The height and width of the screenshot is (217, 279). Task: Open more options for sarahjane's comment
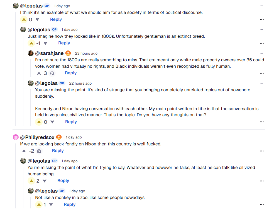261,73
